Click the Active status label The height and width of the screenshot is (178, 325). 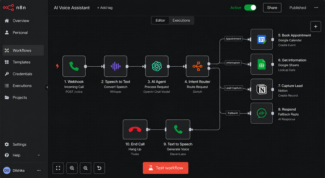[236, 8]
